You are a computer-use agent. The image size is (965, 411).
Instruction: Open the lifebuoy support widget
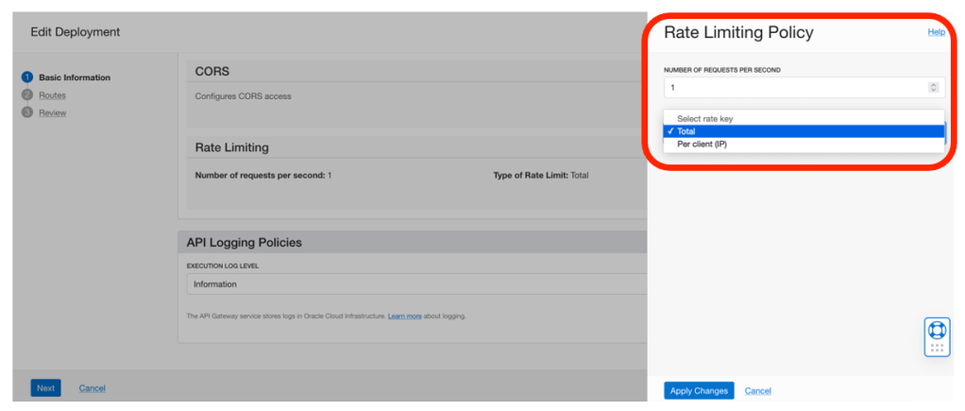936,331
